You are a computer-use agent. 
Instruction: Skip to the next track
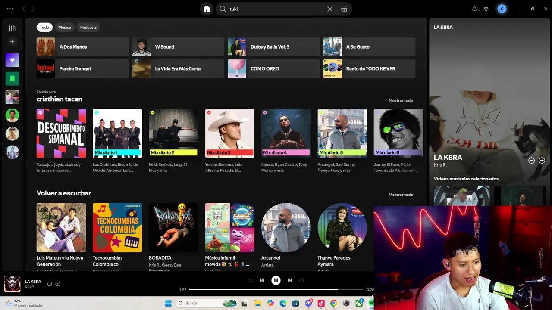pyautogui.click(x=290, y=280)
